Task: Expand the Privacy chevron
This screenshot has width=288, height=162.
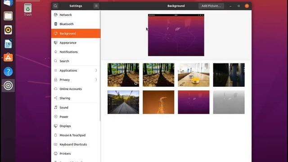Action: coord(96,80)
